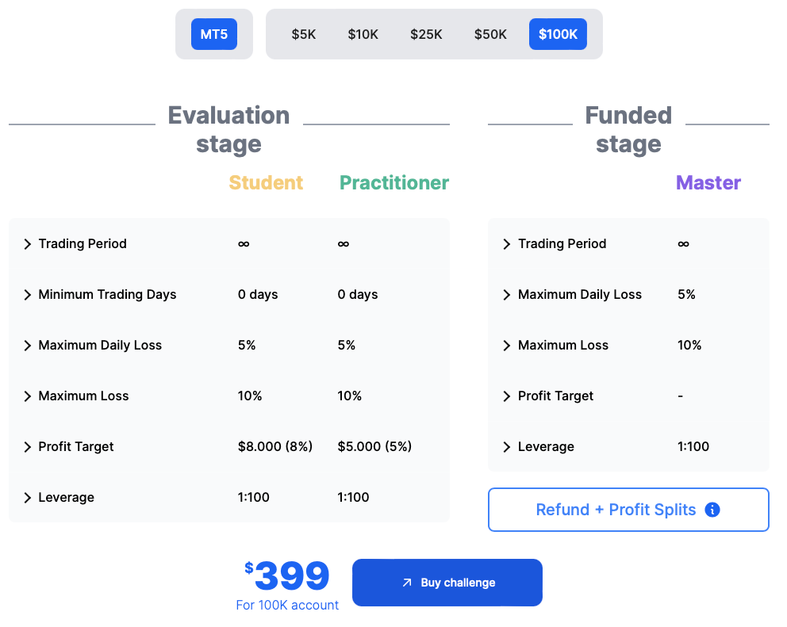
Task: Select the $25K account size
Action: coord(426,34)
